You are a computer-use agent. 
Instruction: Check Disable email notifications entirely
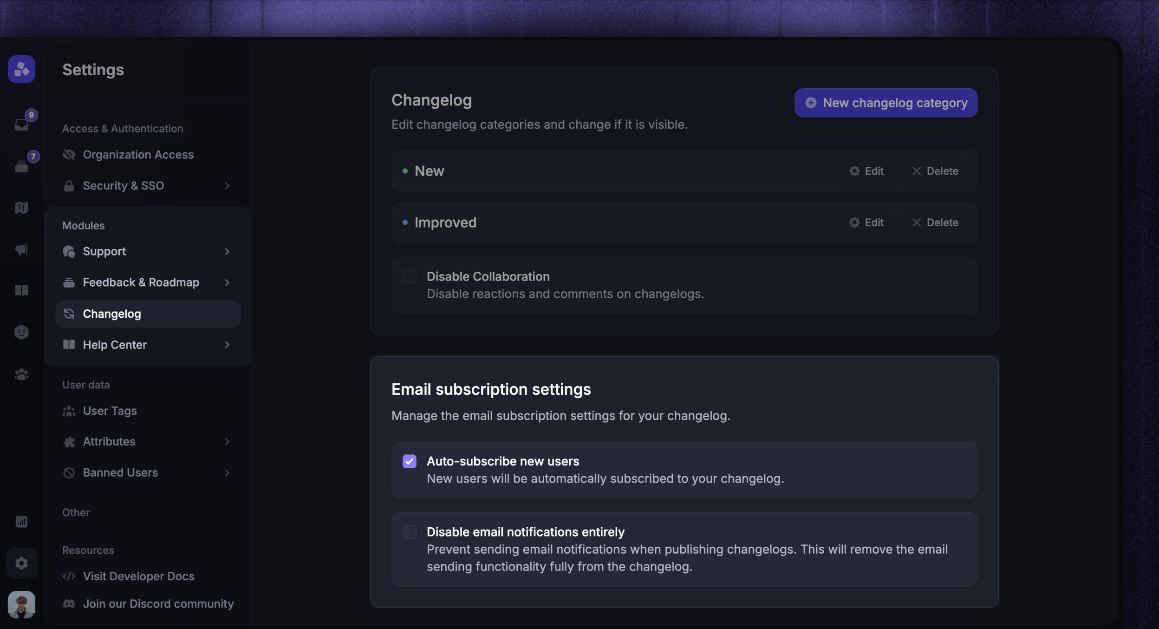coord(410,532)
